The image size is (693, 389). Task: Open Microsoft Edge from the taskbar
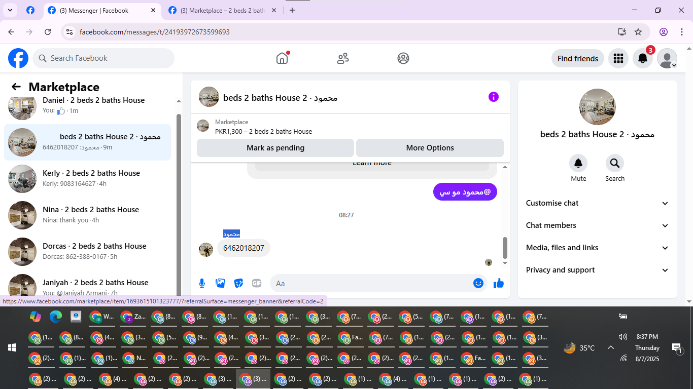pyautogui.click(x=55, y=317)
